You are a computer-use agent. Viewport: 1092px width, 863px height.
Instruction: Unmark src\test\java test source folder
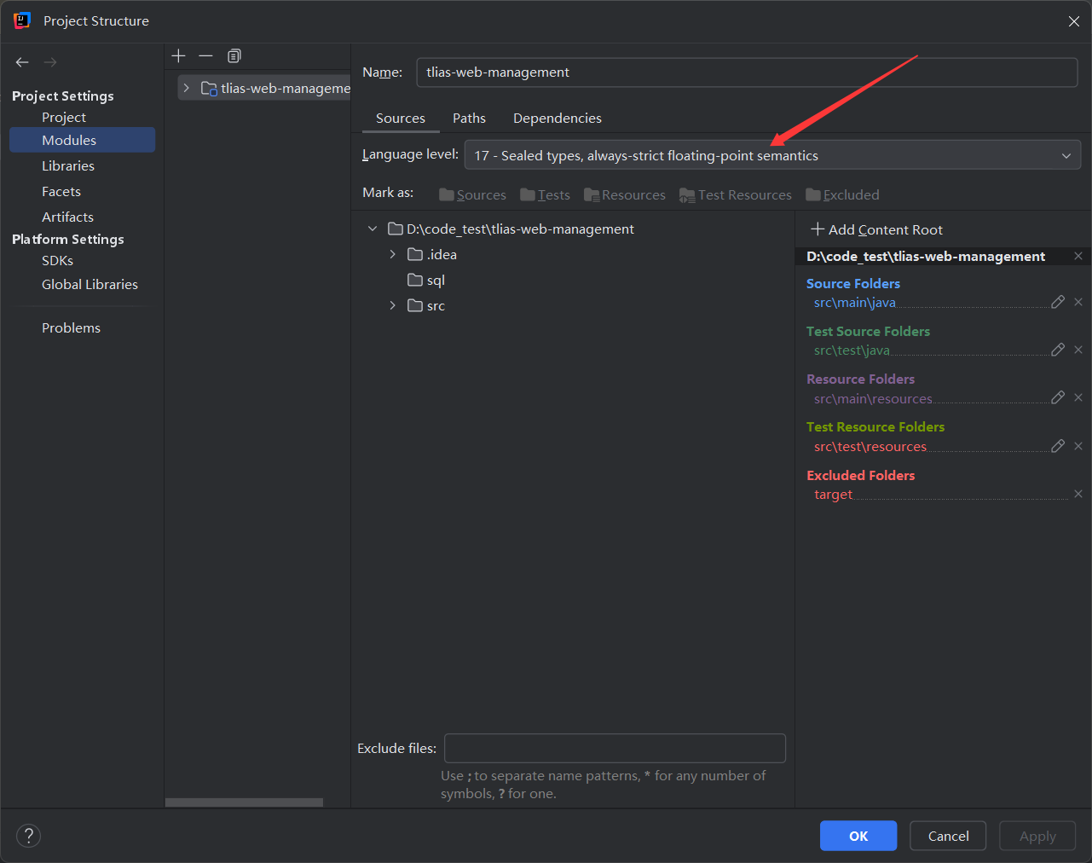(x=1078, y=350)
